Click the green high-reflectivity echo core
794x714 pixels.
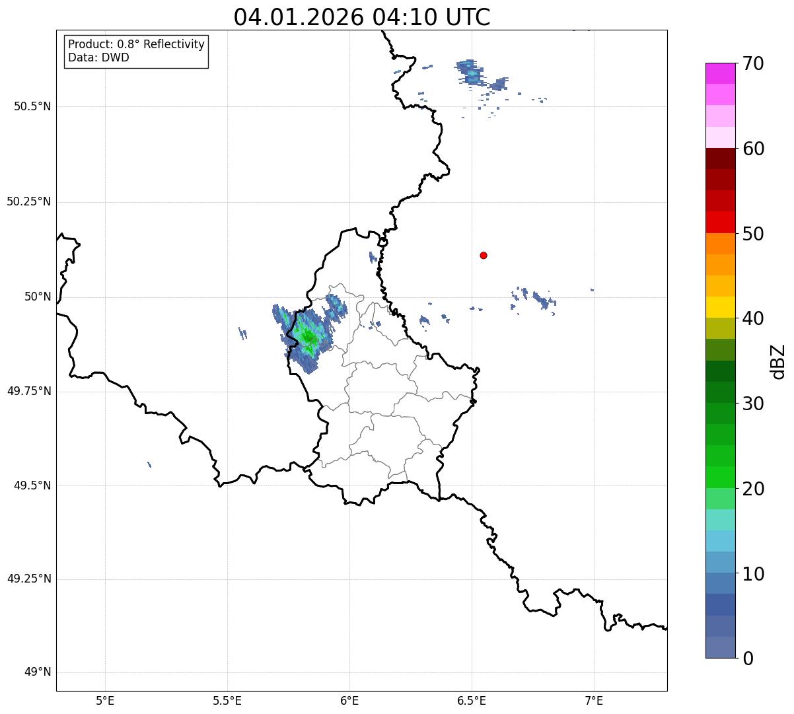(x=307, y=337)
